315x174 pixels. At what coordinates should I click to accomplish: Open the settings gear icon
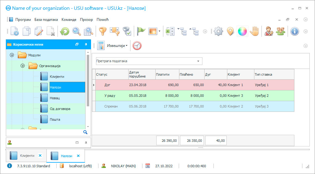(218, 31)
